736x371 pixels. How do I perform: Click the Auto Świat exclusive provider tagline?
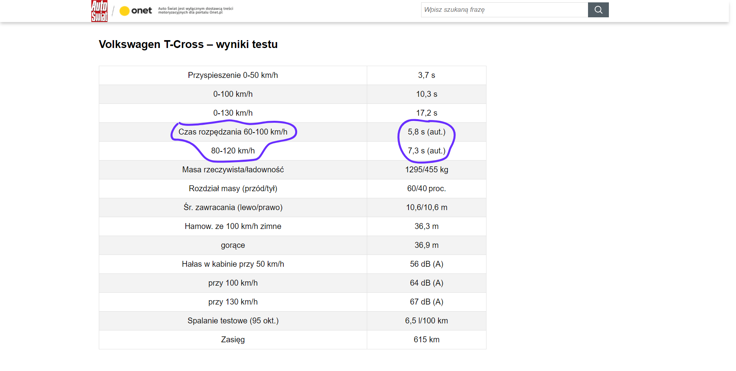coord(196,10)
